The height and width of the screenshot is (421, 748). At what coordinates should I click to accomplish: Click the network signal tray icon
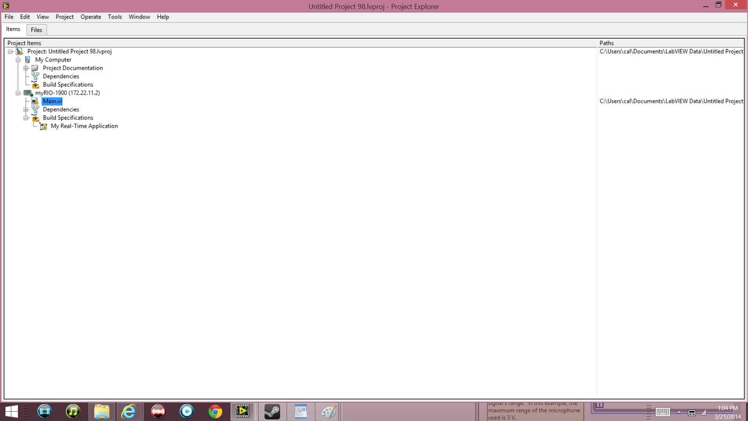click(703, 412)
